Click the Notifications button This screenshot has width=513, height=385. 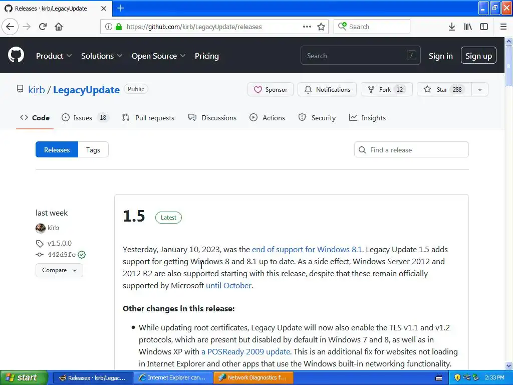pos(327,90)
